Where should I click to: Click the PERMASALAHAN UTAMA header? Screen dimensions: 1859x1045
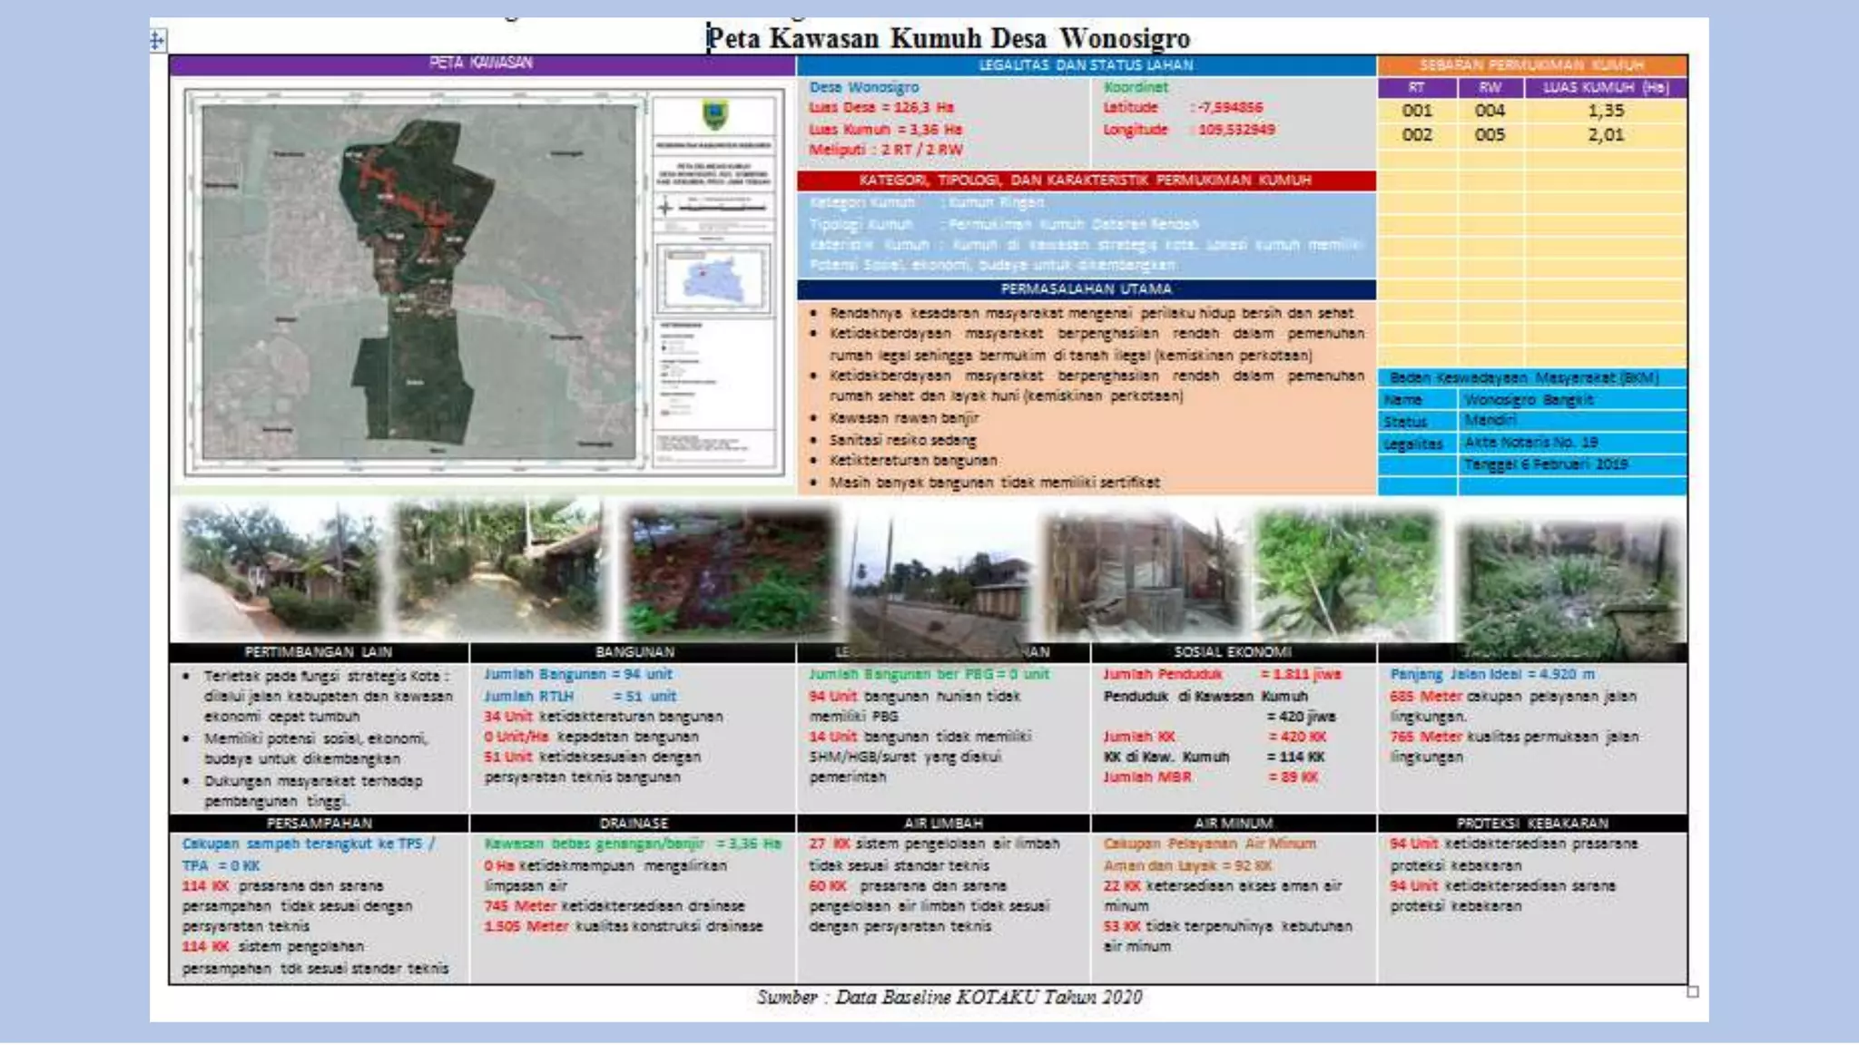click(x=1086, y=289)
